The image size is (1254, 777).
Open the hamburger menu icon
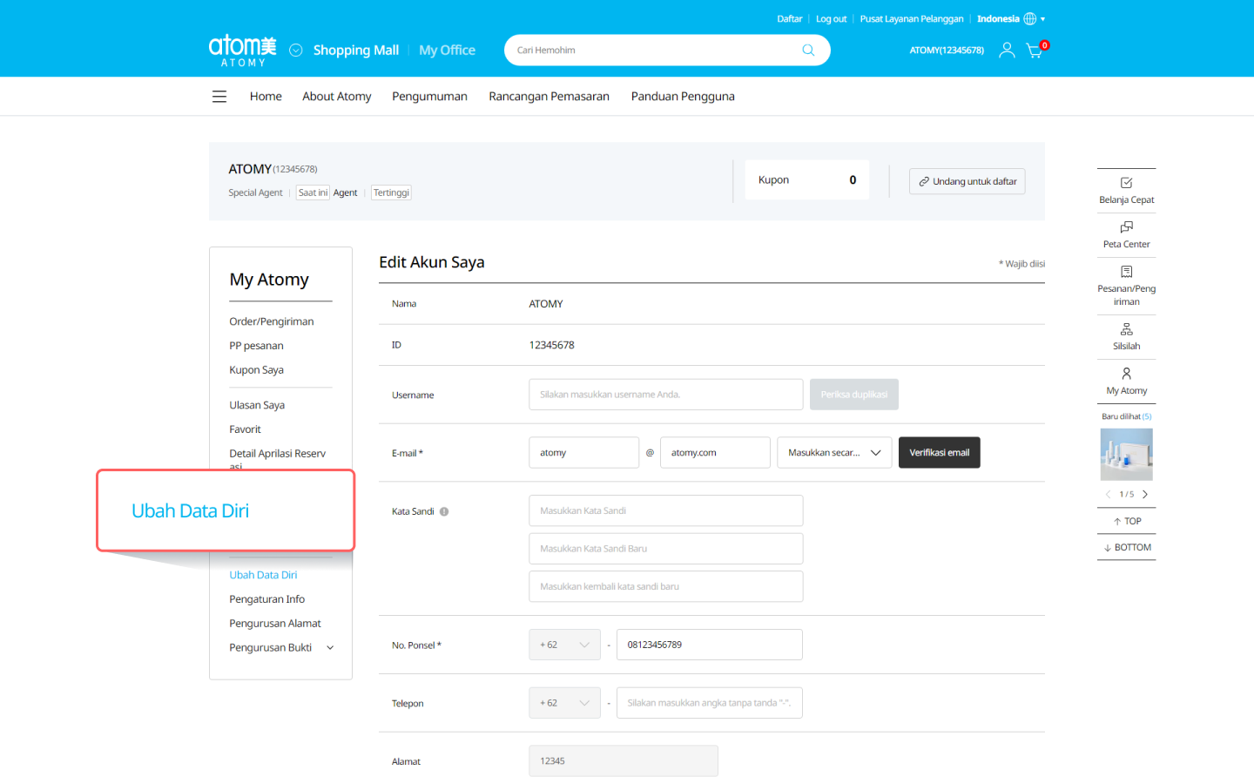[219, 97]
